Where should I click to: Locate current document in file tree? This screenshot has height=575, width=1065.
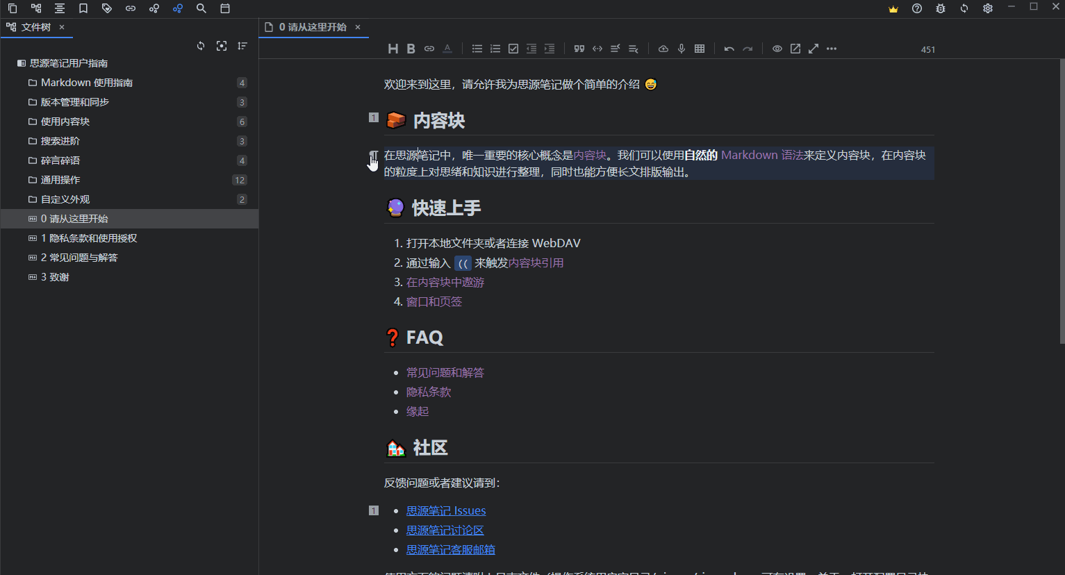(x=222, y=46)
